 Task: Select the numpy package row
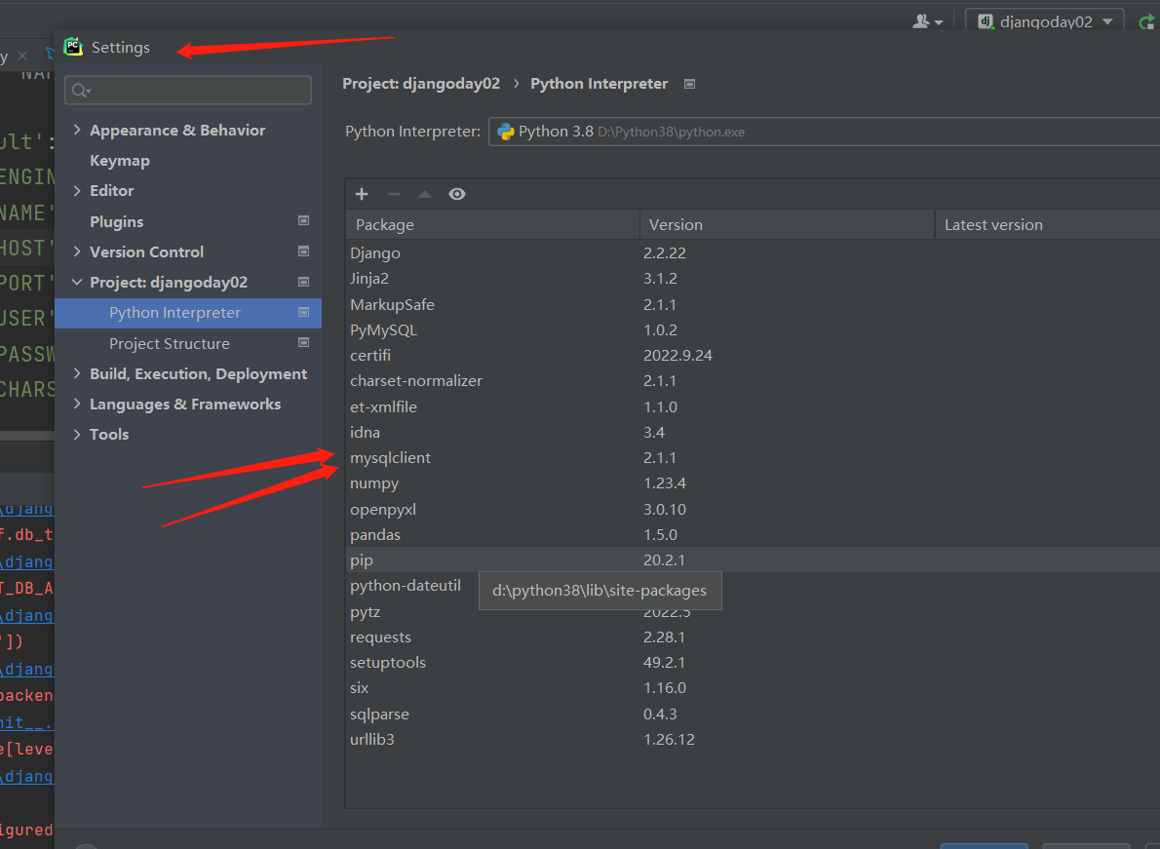(754, 482)
